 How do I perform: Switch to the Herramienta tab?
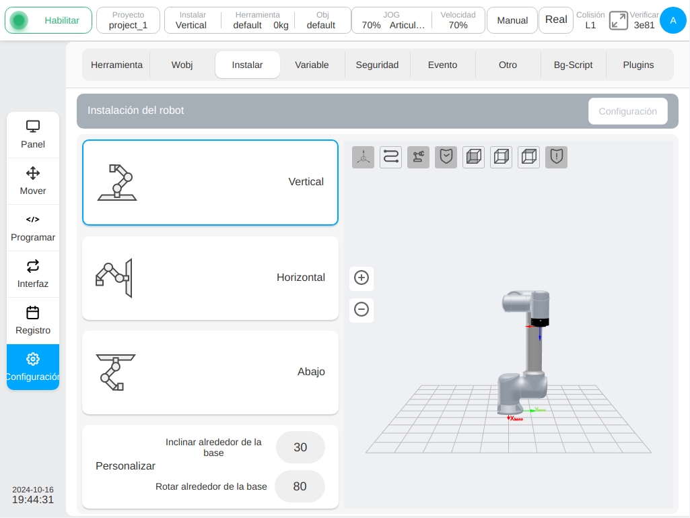(116, 65)
